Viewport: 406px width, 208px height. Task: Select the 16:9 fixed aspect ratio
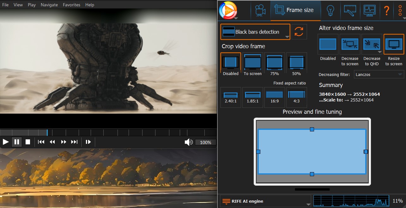(274, 97)
